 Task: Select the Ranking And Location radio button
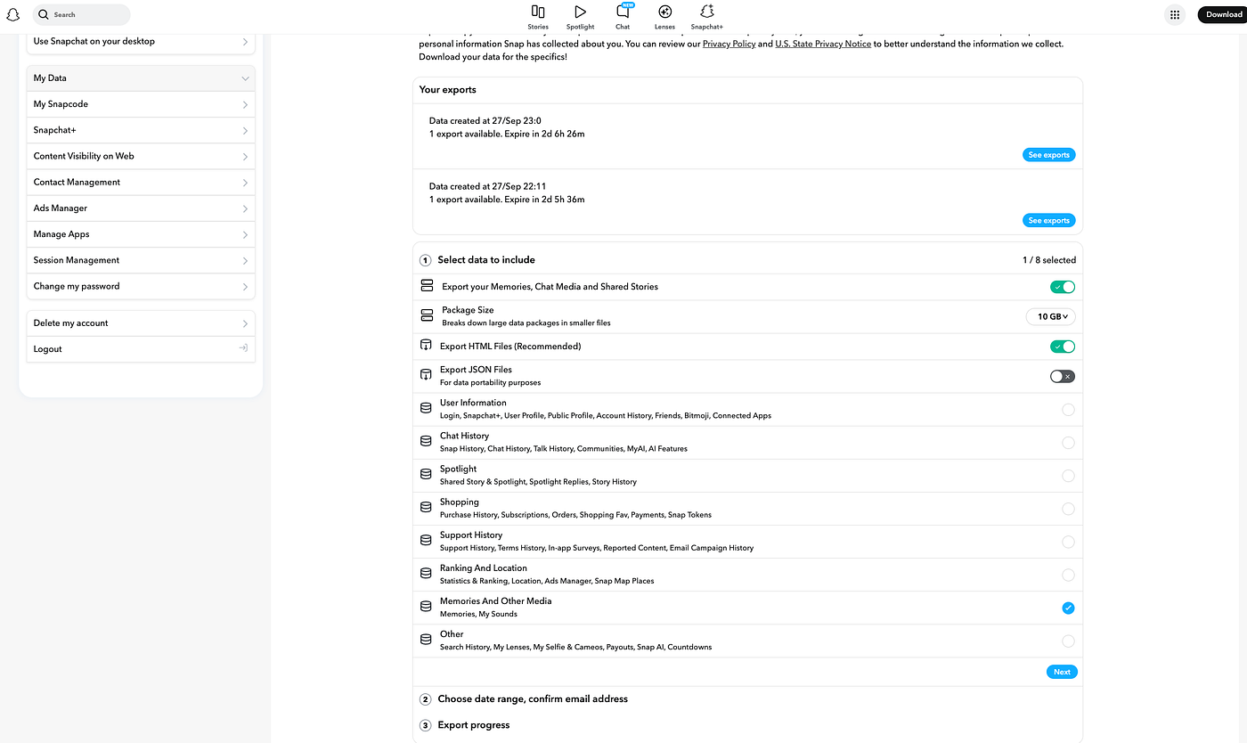tap(1068, 575)
